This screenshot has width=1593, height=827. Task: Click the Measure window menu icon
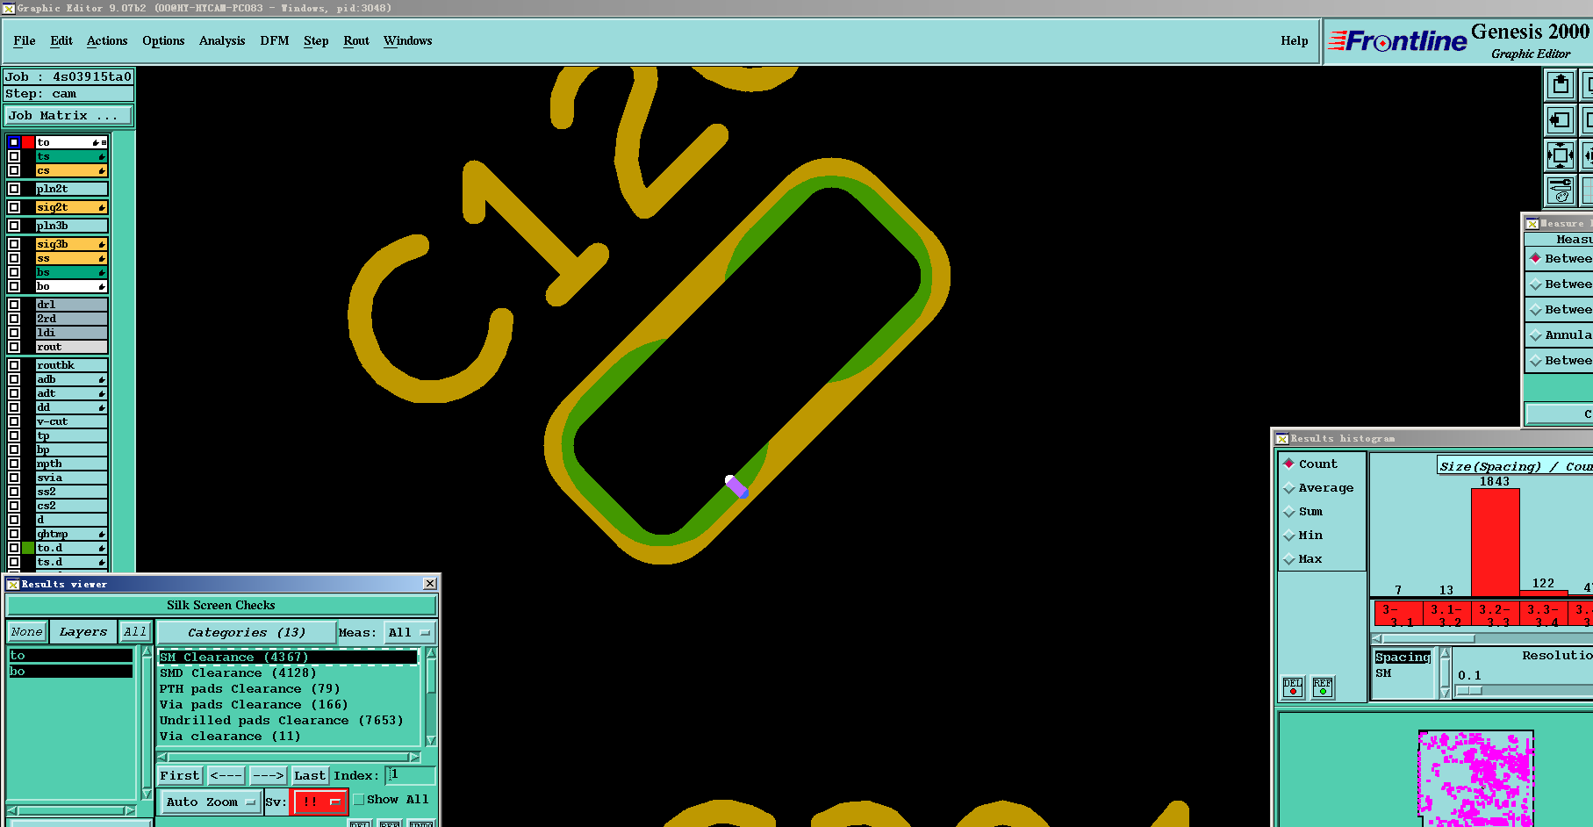(1532, 224)
